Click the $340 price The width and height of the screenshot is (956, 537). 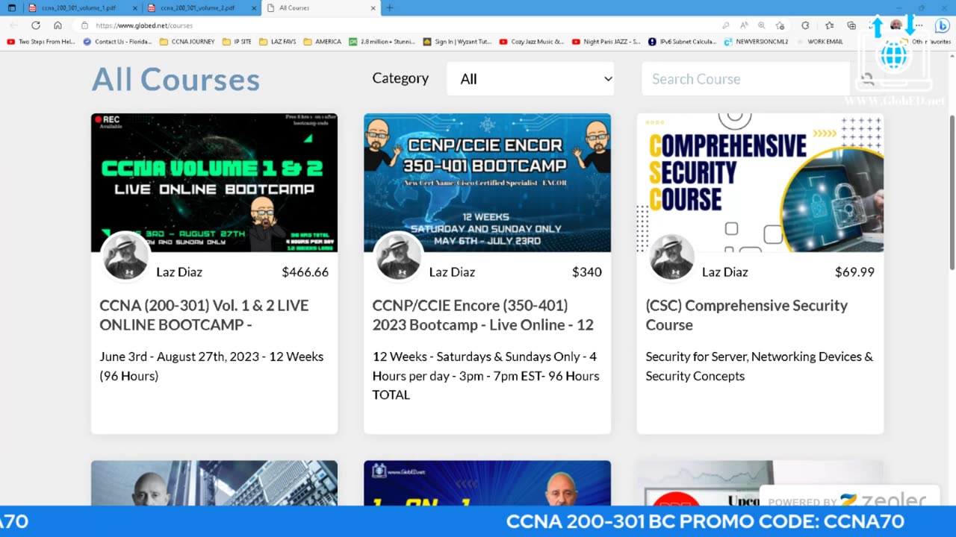point(587,272)
